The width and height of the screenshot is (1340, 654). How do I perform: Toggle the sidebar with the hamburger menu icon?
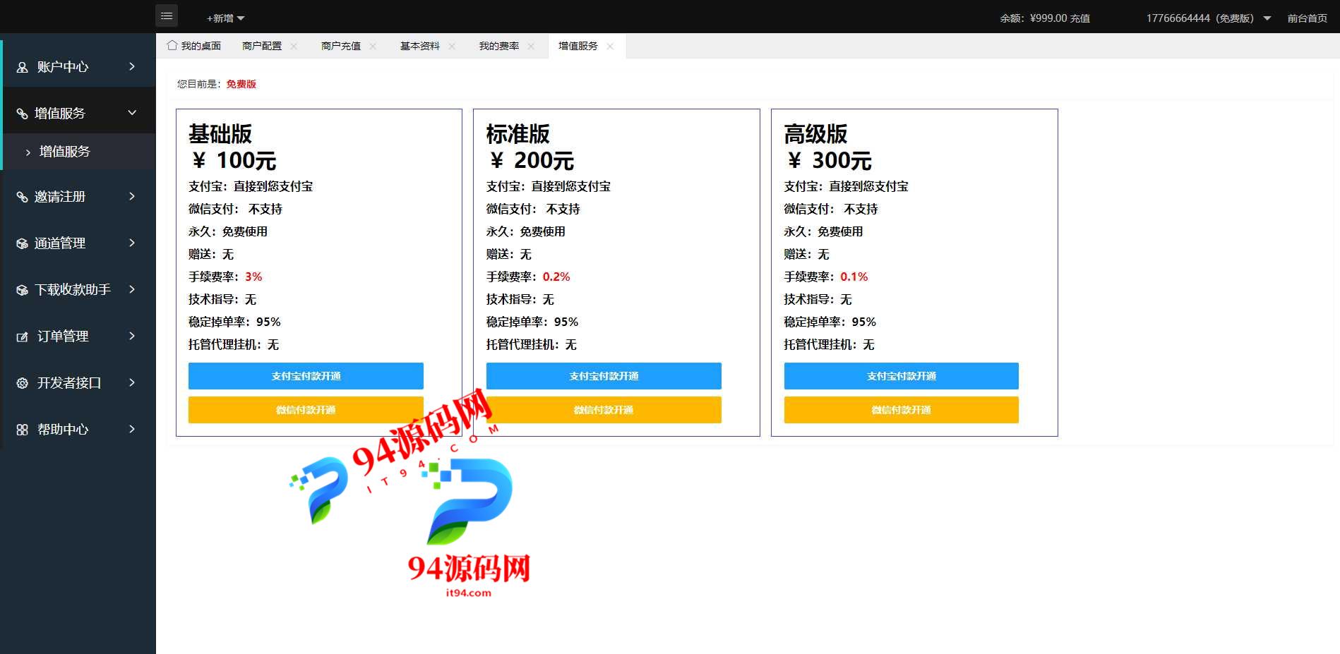tap(167, 16)
